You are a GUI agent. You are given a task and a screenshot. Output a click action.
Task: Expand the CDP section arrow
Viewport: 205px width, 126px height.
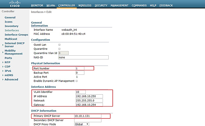pyautogui.click(x=3, y=67)
